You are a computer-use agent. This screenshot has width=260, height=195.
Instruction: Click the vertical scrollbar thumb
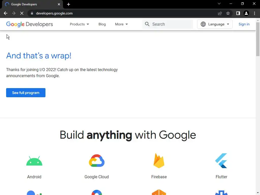(258, 39)
